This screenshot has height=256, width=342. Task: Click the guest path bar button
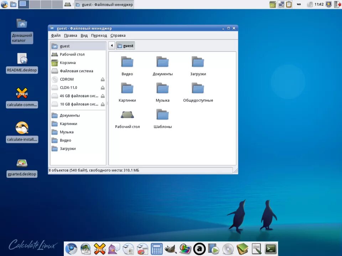[x=125, y=46]
